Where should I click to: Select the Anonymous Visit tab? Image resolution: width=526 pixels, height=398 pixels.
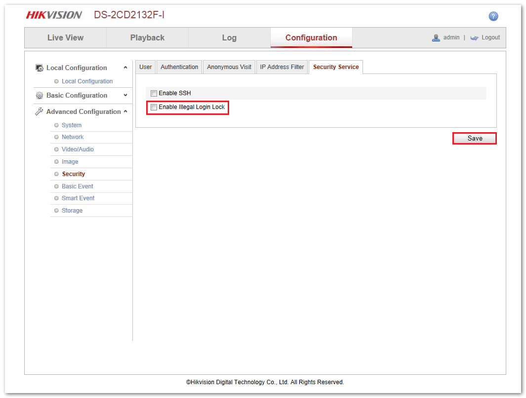pyautogui.click(x=229, y=67)
